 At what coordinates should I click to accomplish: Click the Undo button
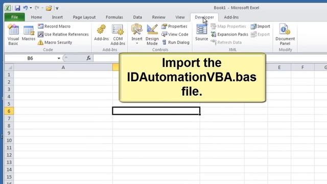pyautogui.click(x=25, y=8)
